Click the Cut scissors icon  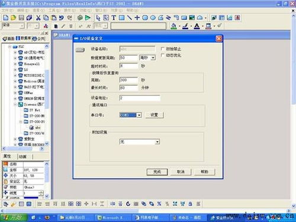tap(38, 18)
